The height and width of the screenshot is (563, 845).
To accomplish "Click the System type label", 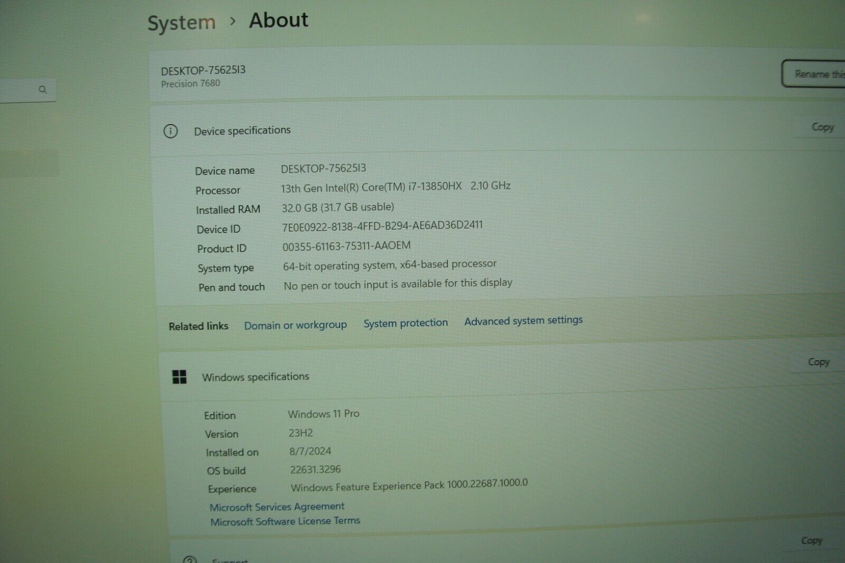I will pyautogui.click(x=226, y=268).
